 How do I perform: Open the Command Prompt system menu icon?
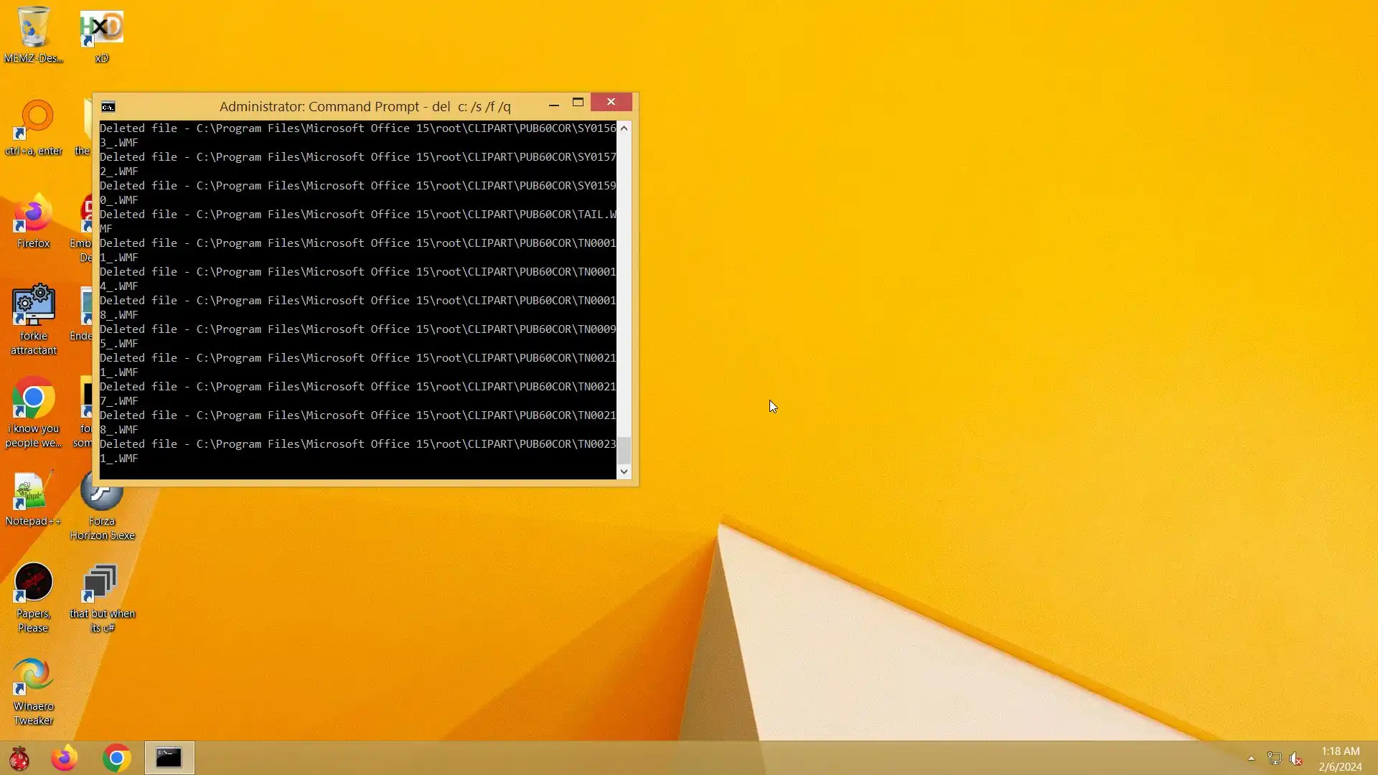coord(108,107)
